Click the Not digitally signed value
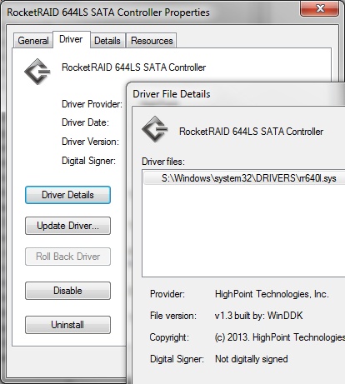 point(252,359)
